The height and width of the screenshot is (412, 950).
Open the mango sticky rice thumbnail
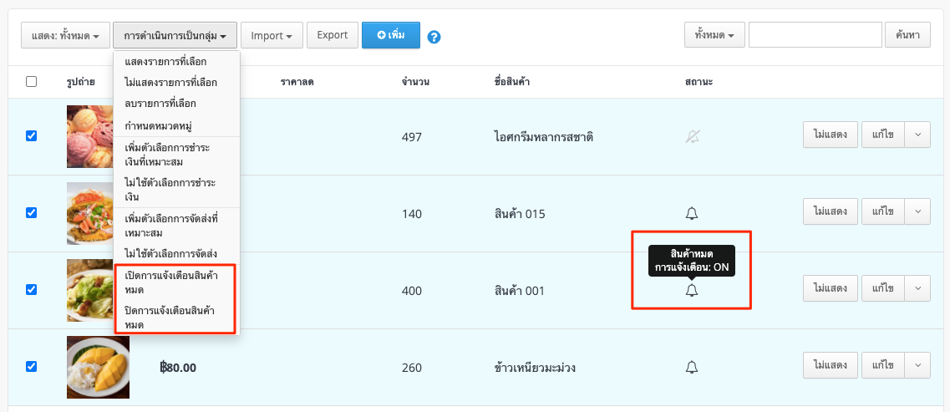point(98,367)
